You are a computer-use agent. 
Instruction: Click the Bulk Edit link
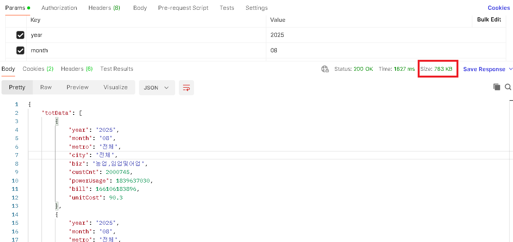pos(489,20)
